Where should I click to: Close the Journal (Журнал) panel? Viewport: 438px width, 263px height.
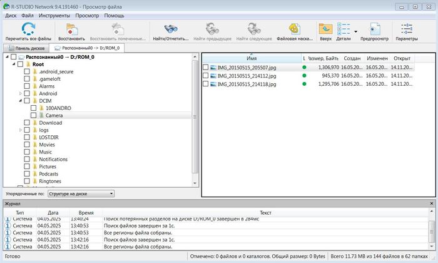click(431, 204)
